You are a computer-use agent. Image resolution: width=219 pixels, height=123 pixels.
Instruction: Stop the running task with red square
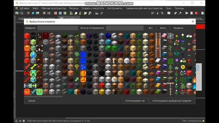(x=196, y=13)
